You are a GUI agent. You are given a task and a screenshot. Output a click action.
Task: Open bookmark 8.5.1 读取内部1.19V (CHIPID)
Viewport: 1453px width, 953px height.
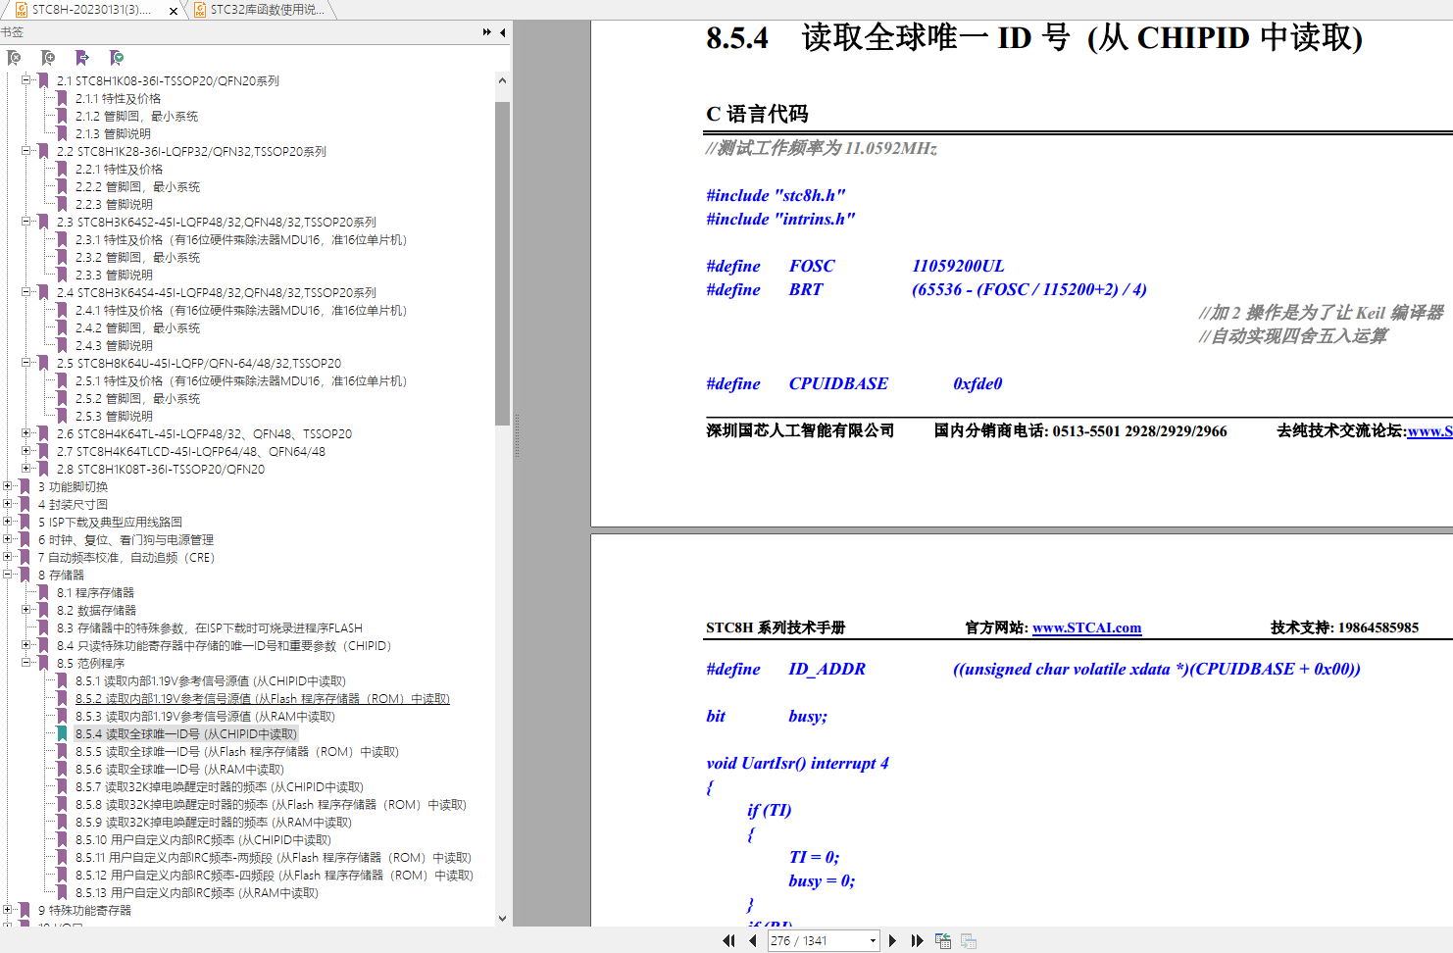click(x=211, y=680)
